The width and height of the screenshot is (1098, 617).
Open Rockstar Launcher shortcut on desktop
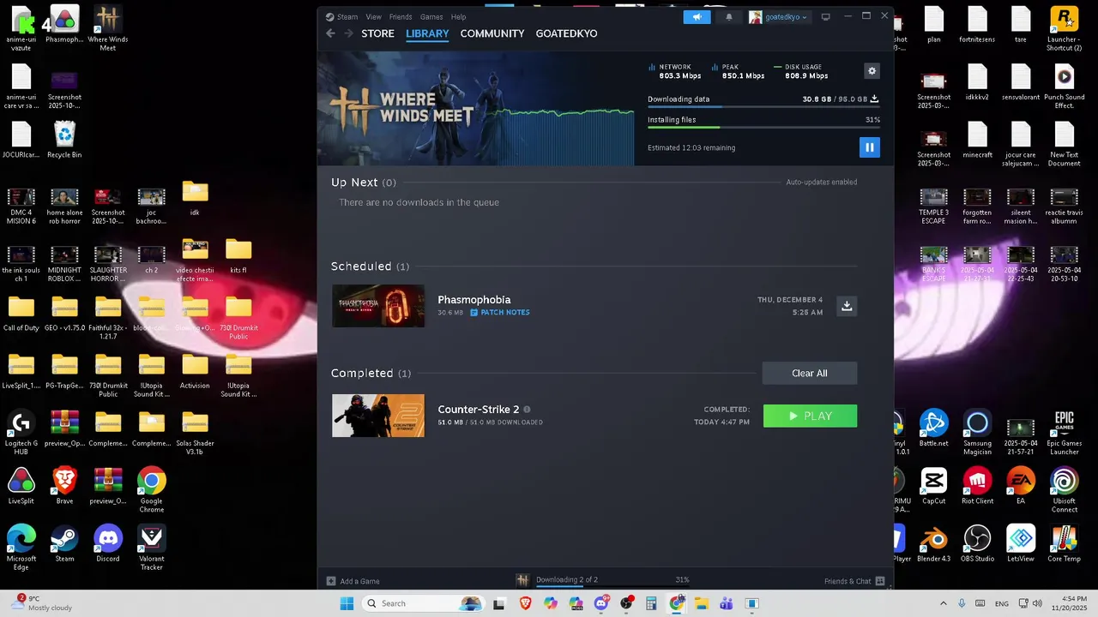1064,28
